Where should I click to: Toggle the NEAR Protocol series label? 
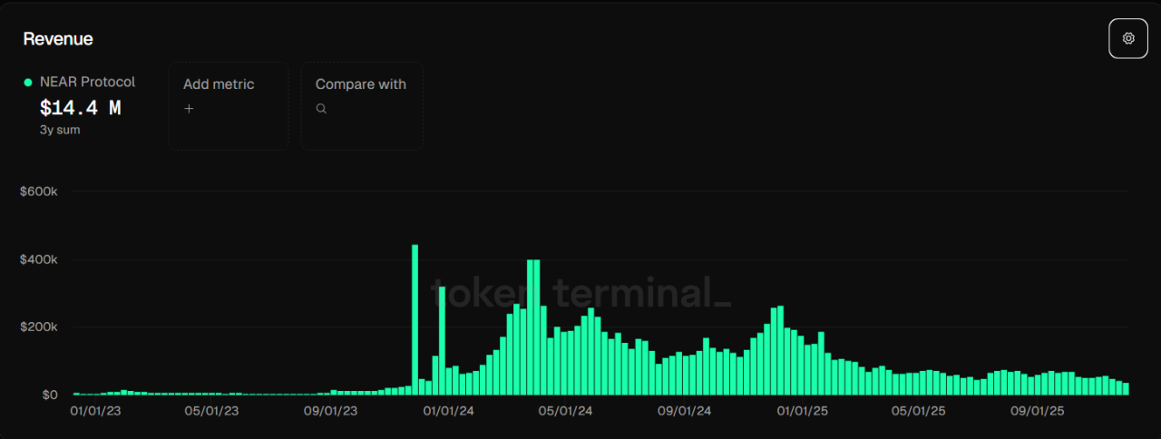pos(87,82)
